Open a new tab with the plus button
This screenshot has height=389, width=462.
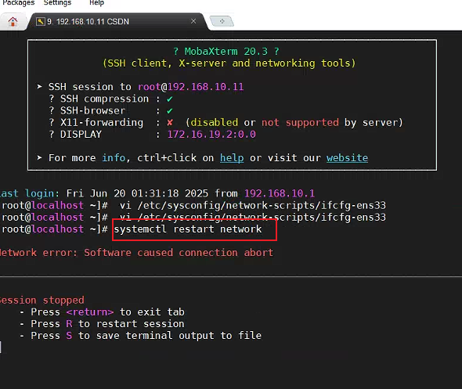point(222,21)
